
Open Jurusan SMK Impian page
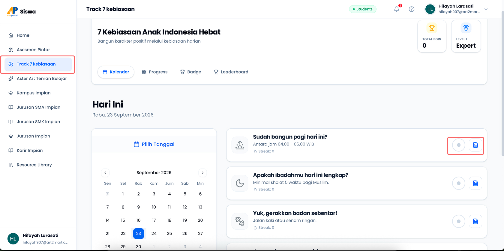pyautogui.click(x=38, y=122)
